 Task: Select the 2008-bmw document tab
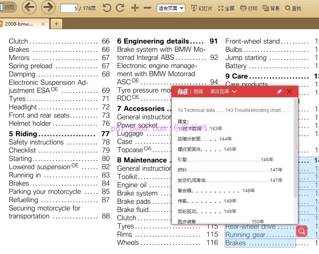point(19,24)
